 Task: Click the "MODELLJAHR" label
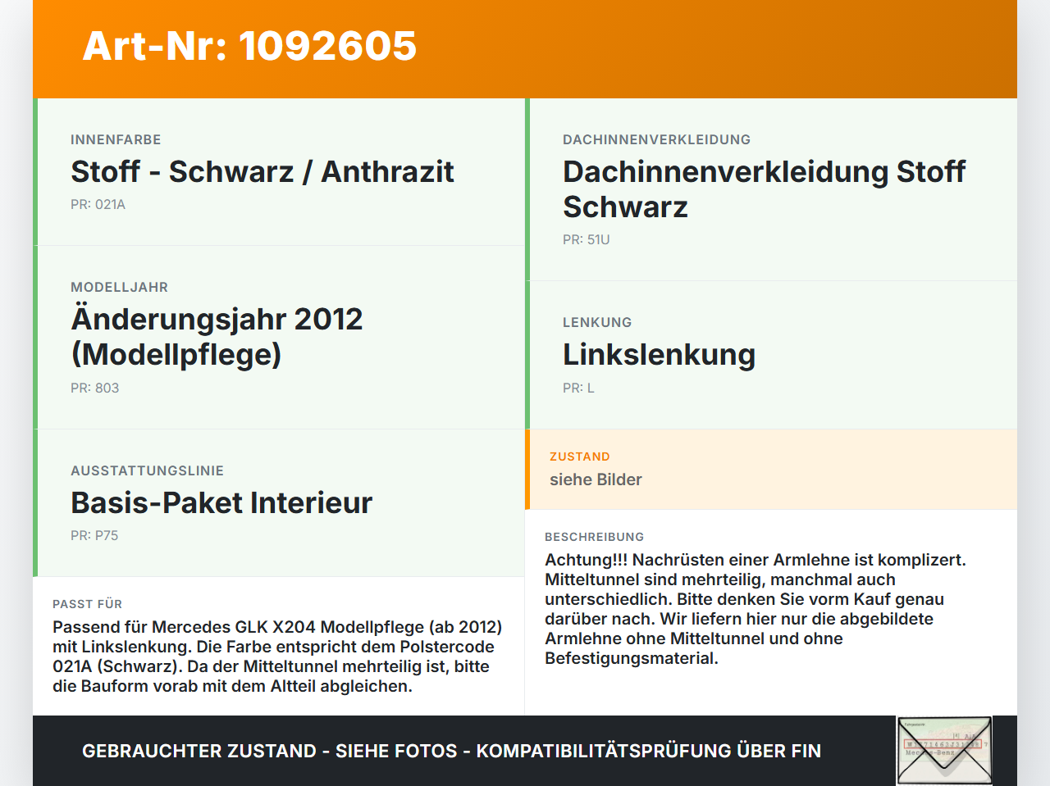pos(119,287)
